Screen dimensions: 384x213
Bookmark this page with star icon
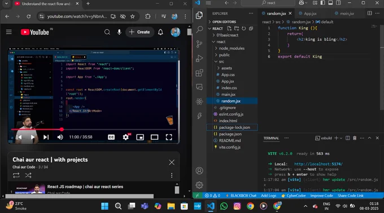[x=133, y=16]
